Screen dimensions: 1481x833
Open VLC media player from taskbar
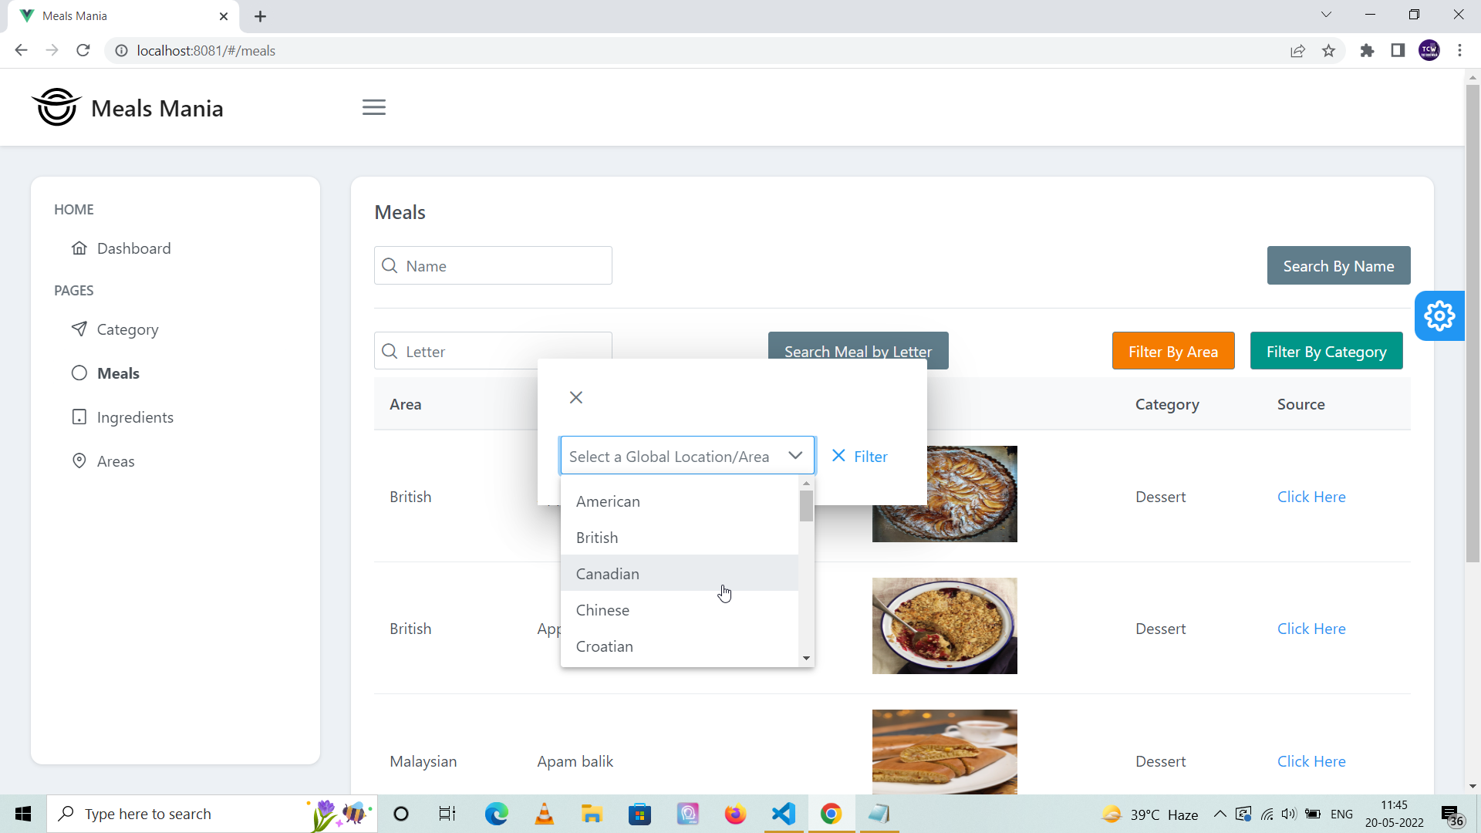545,814
